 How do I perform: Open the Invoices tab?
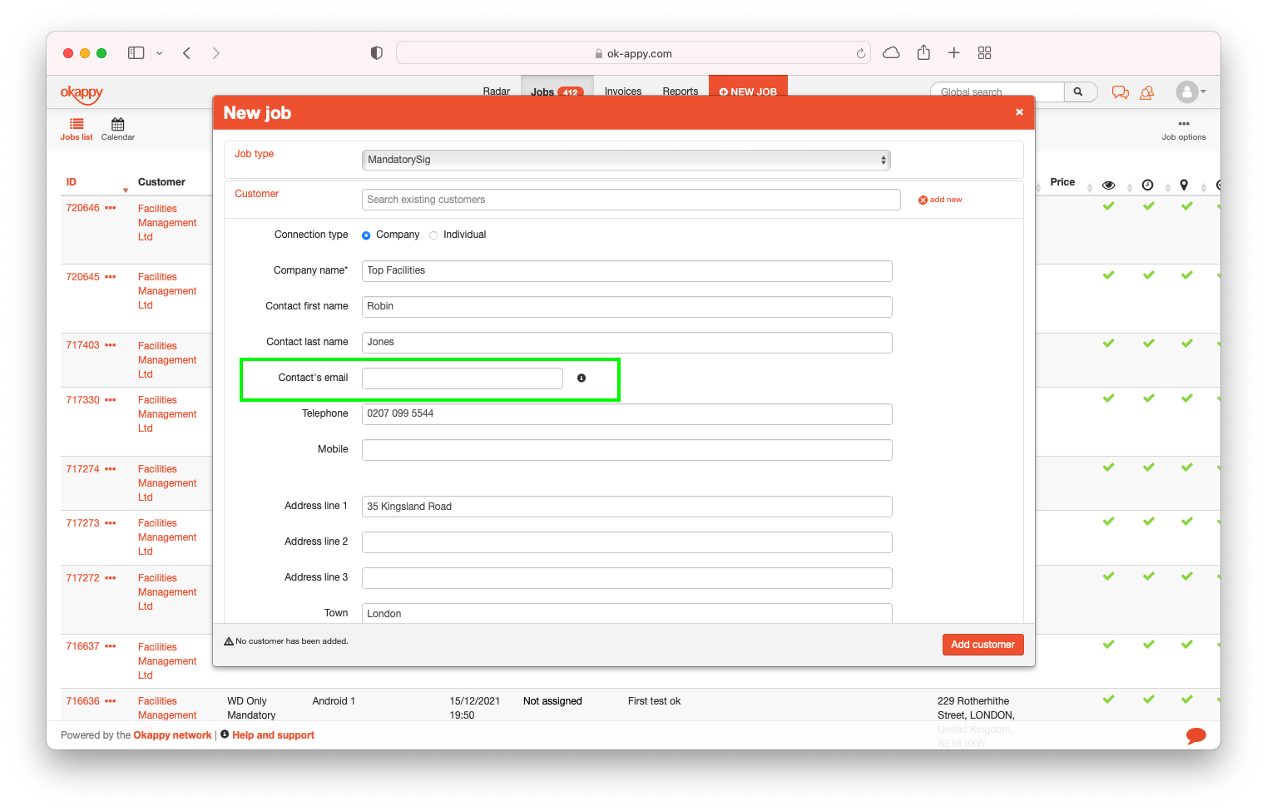click(x=623, y=91)
